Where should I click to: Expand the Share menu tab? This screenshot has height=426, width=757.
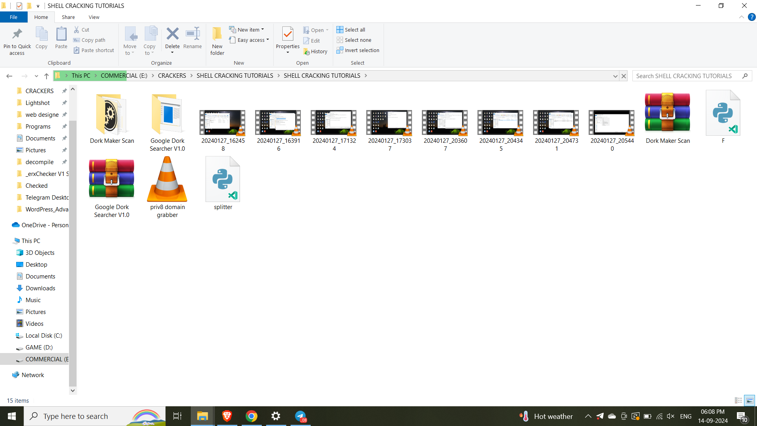(67, 17)
